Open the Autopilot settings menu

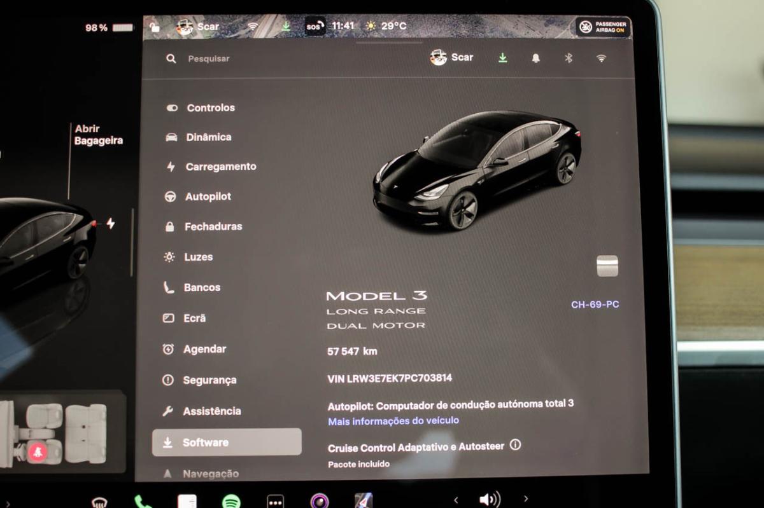198,196
